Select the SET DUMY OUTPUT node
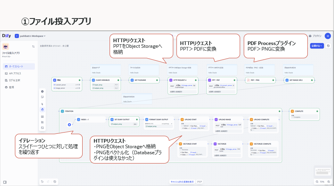This screenshot has height=186, width=334. [x=124, y=121]
